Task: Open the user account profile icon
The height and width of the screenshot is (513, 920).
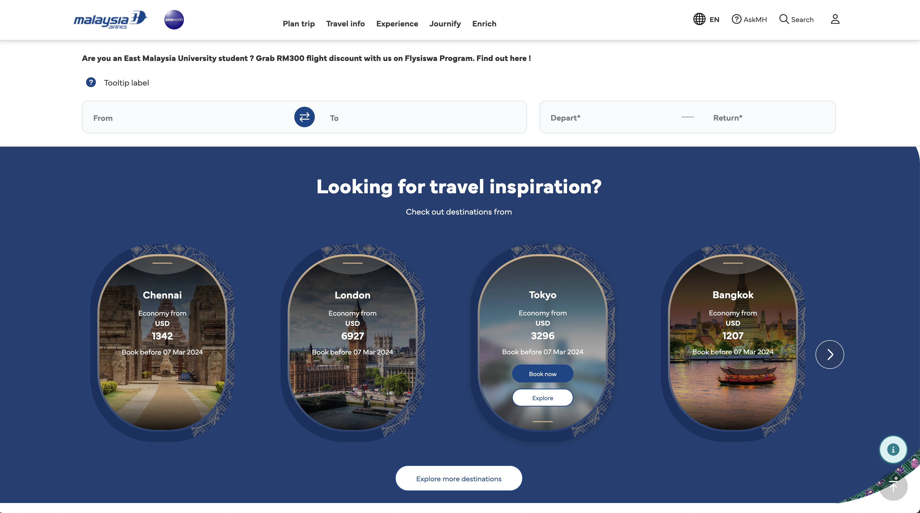Action: (x=835, y=19)
